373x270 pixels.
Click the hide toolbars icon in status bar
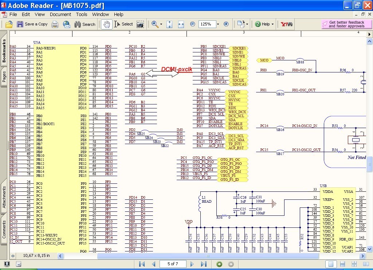tap(19, 264)
